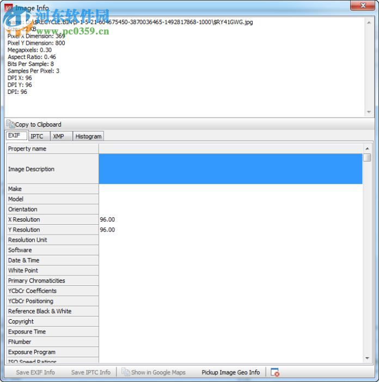Click the DPI: 96 line
This screenshot has height=382, width=379.
click(17, 92)
